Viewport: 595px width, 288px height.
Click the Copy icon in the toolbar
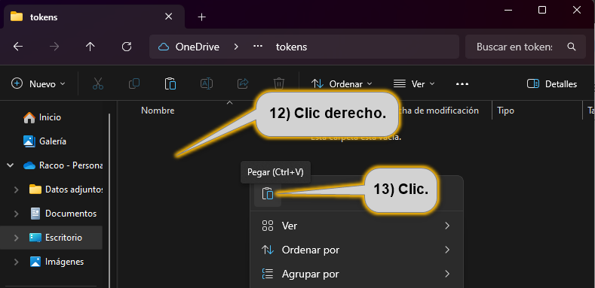[x=134, y=83]
